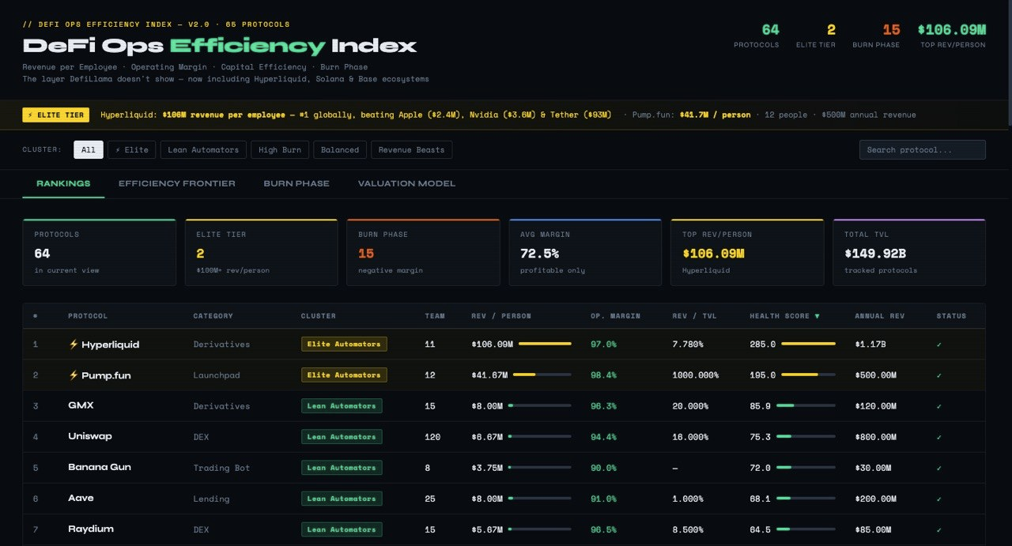Open the Elite Tier summary card
The width and height of the screenshot is (1012, 546).
pyautogui.click(x=261, y=252)
